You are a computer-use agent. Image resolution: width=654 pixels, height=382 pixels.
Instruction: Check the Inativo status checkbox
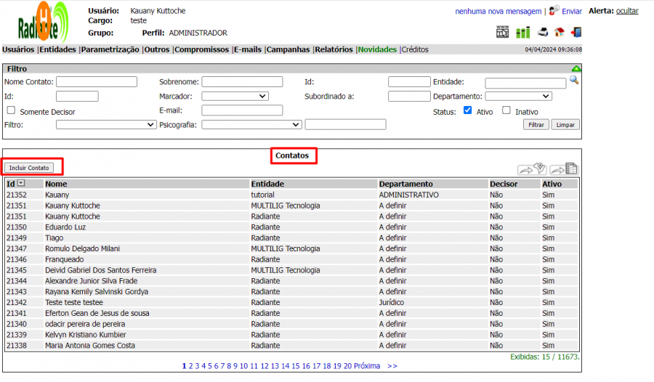click(506, 110)
